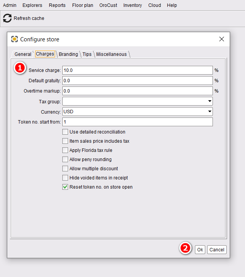Open the Help menu
Viewport: 245px width, 277px height.
(172, 5)
